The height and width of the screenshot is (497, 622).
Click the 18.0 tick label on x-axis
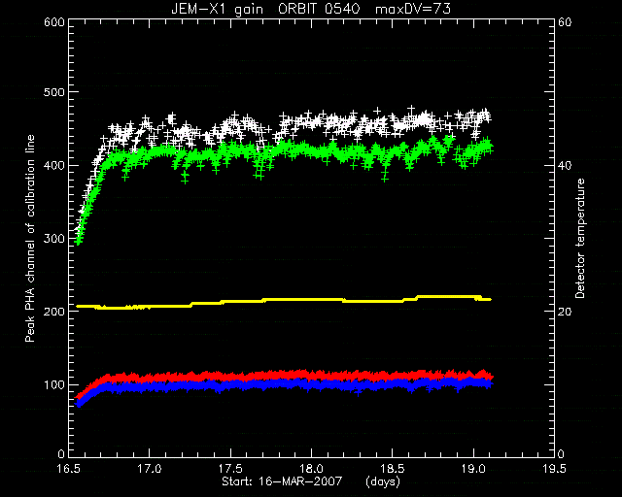pos(312,469)
